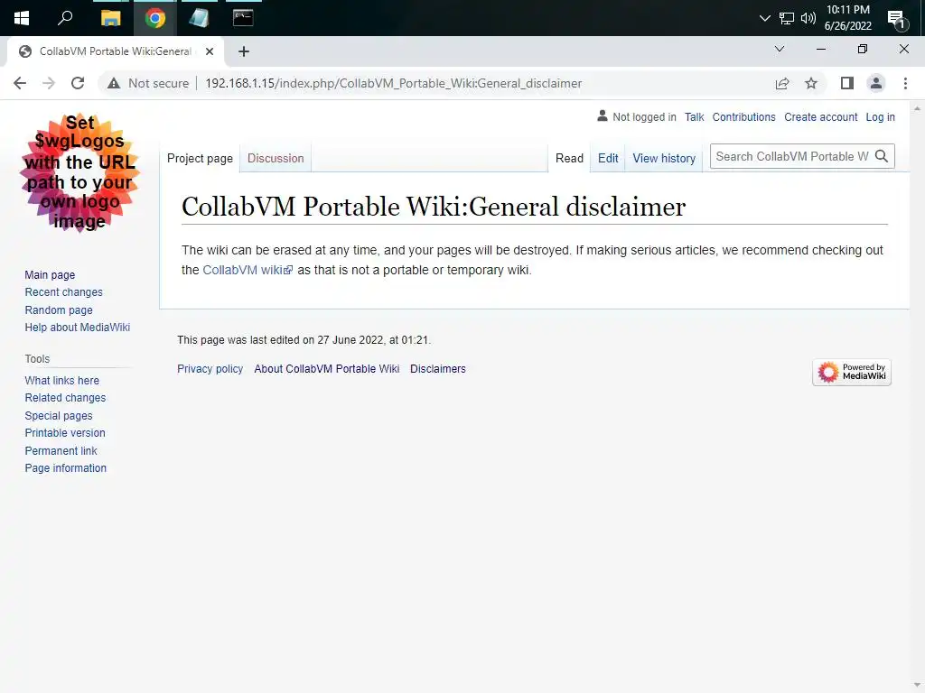Open Printable version

tap(65, 433)
